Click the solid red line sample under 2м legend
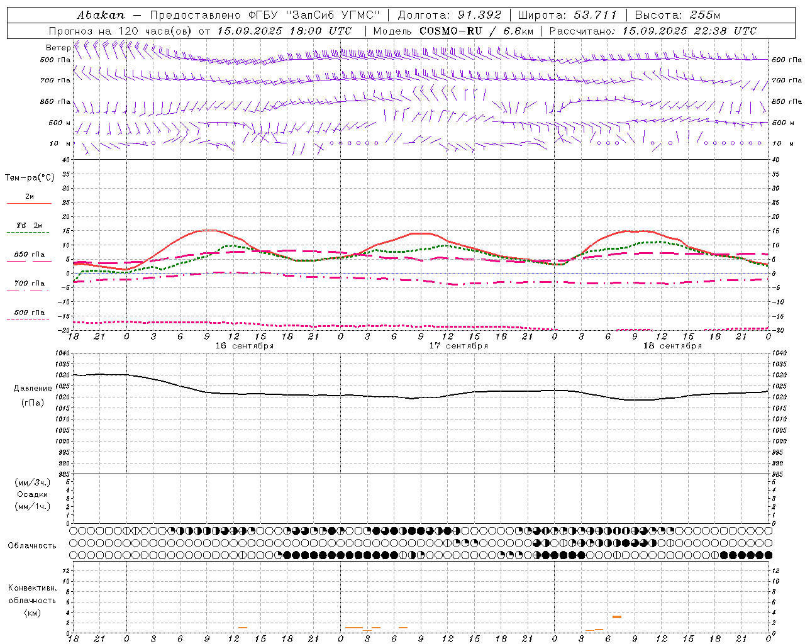 (x=29, y=204)
